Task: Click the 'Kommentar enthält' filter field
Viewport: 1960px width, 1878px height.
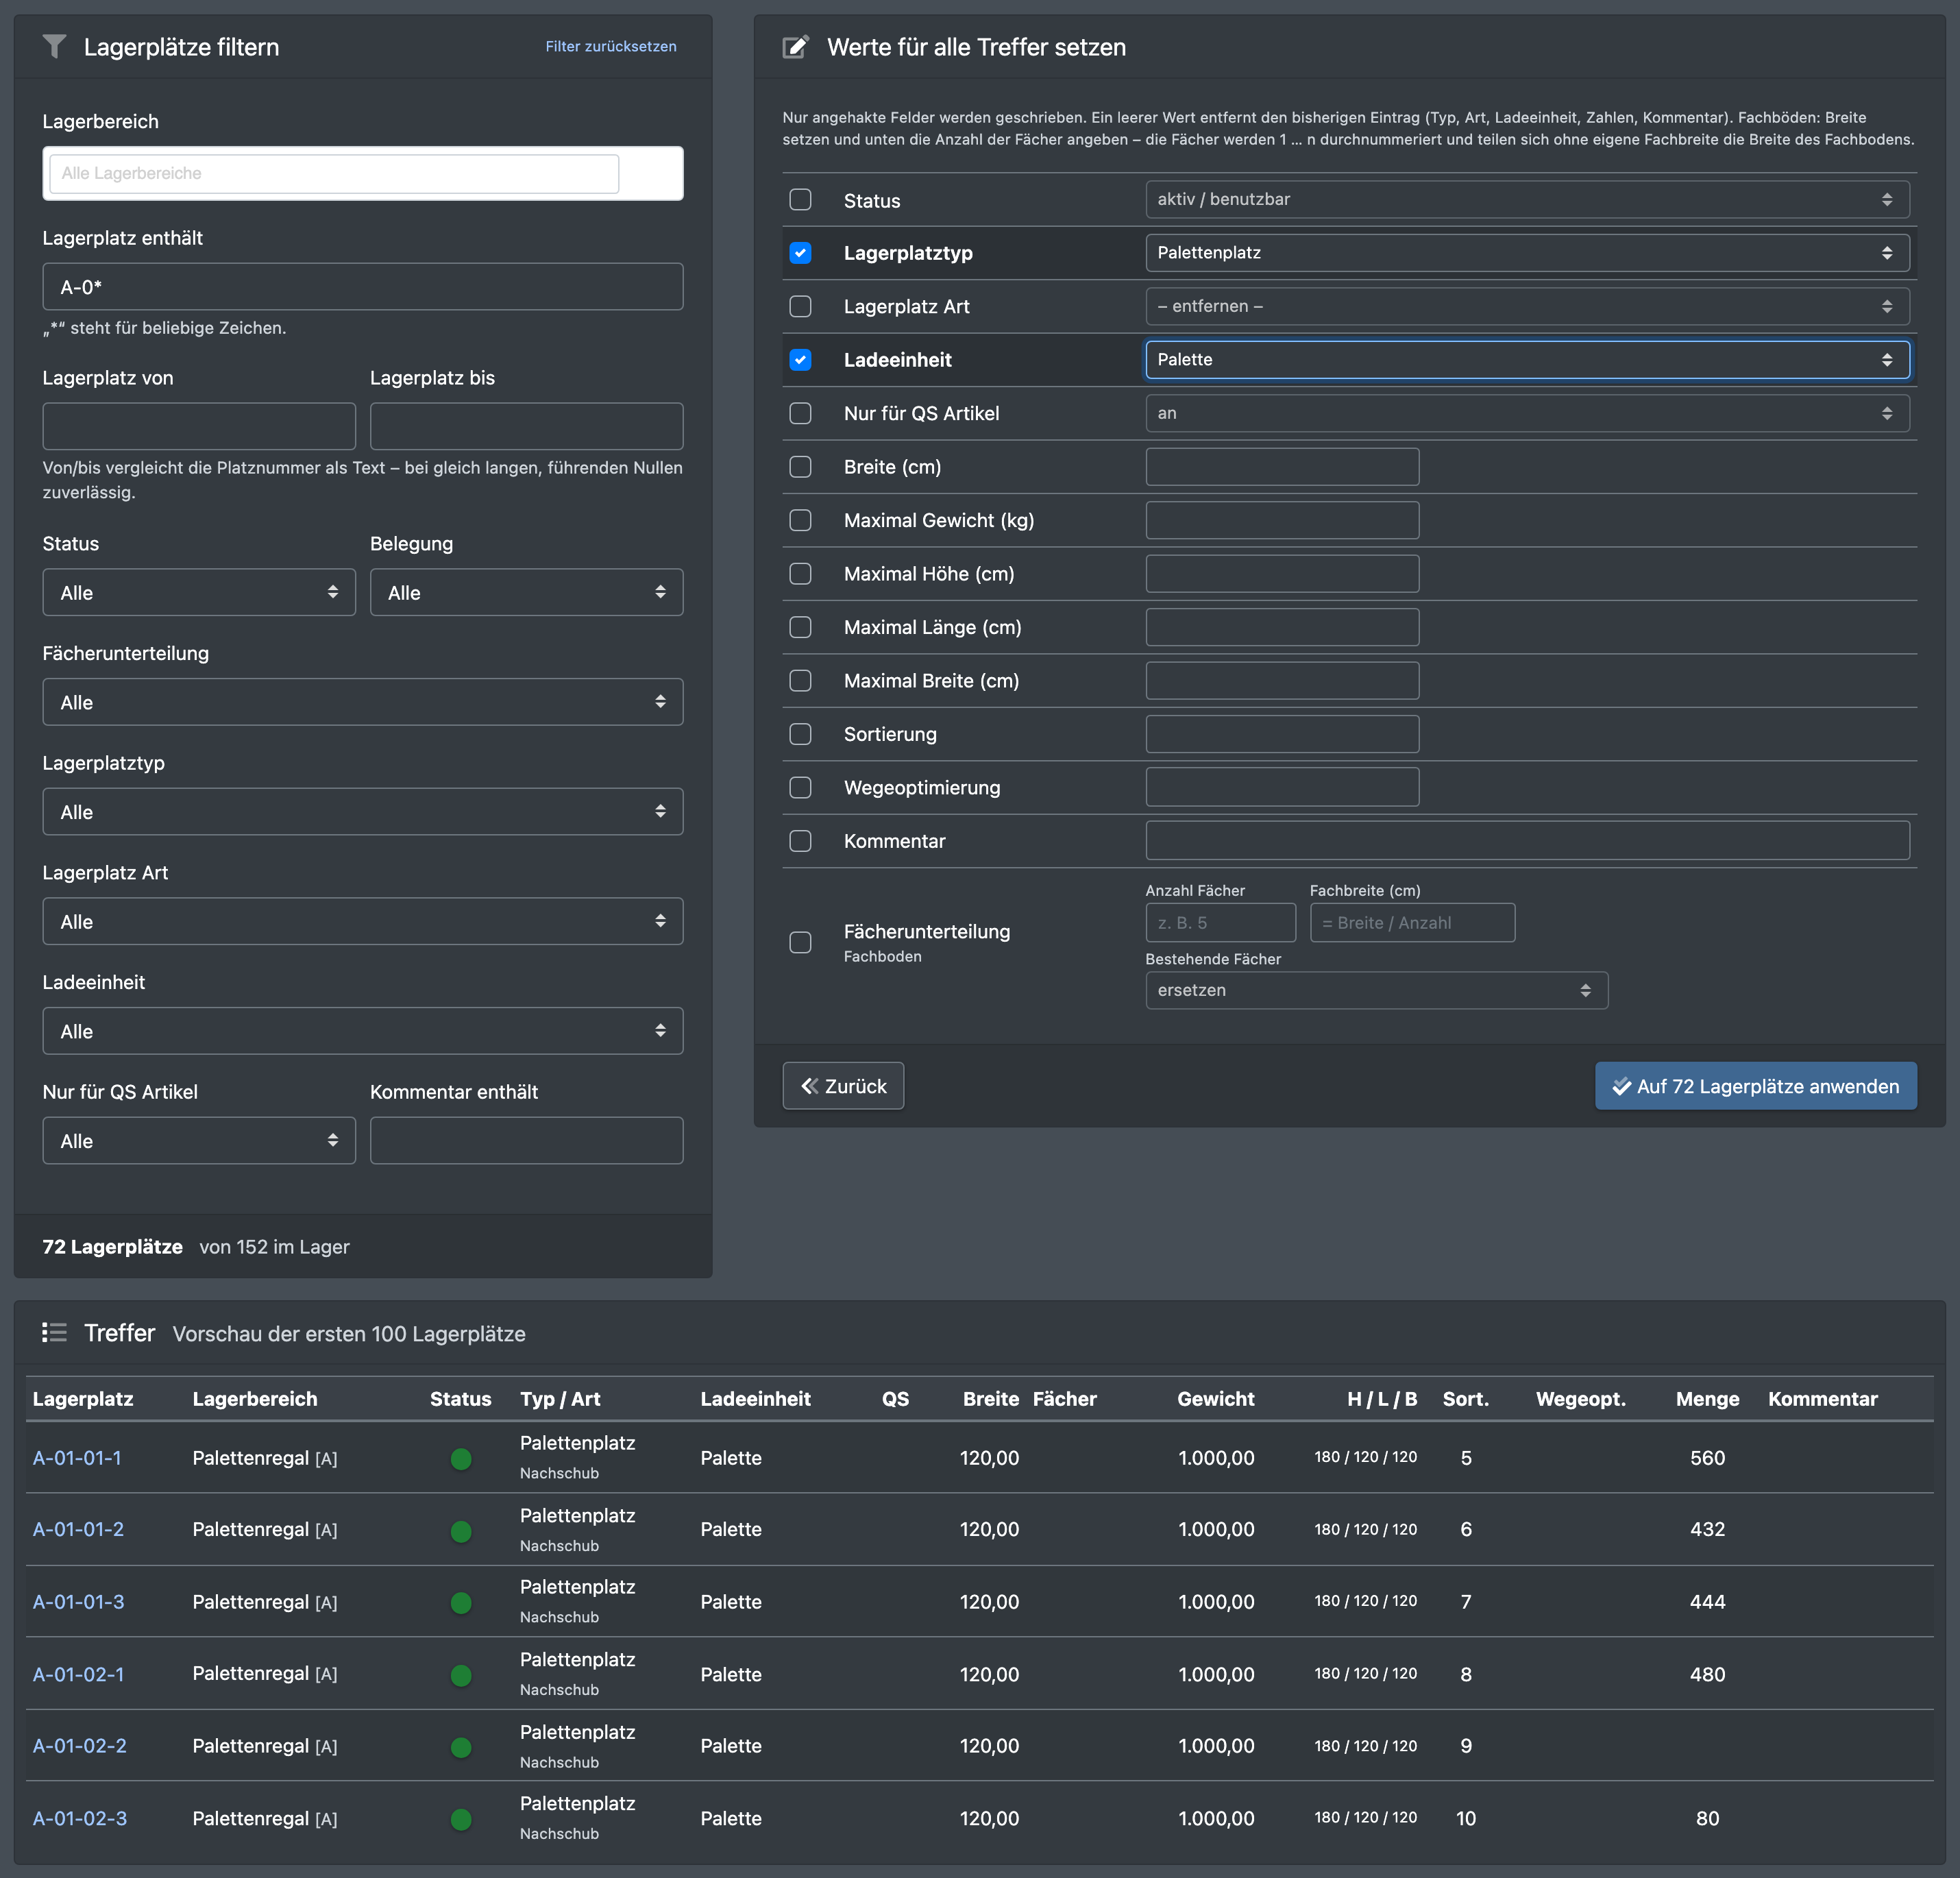Action: [x=526, y=1140]
